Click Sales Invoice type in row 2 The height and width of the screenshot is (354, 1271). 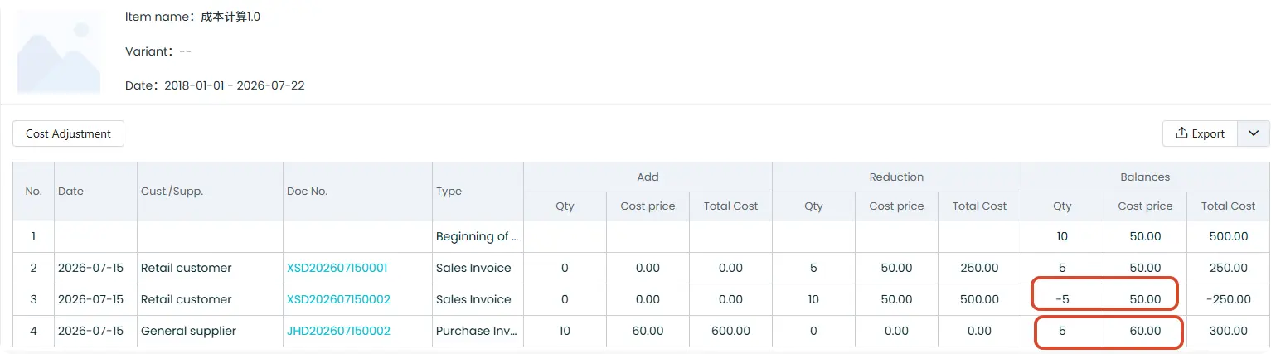pos(473,268)
